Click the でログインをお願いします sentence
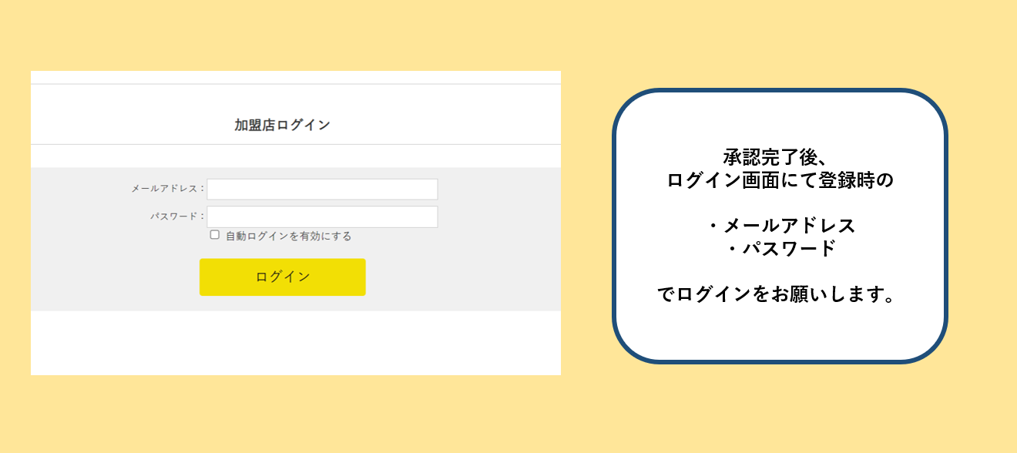Screen dimensions: 1017x453 click(x=779, y=294)
